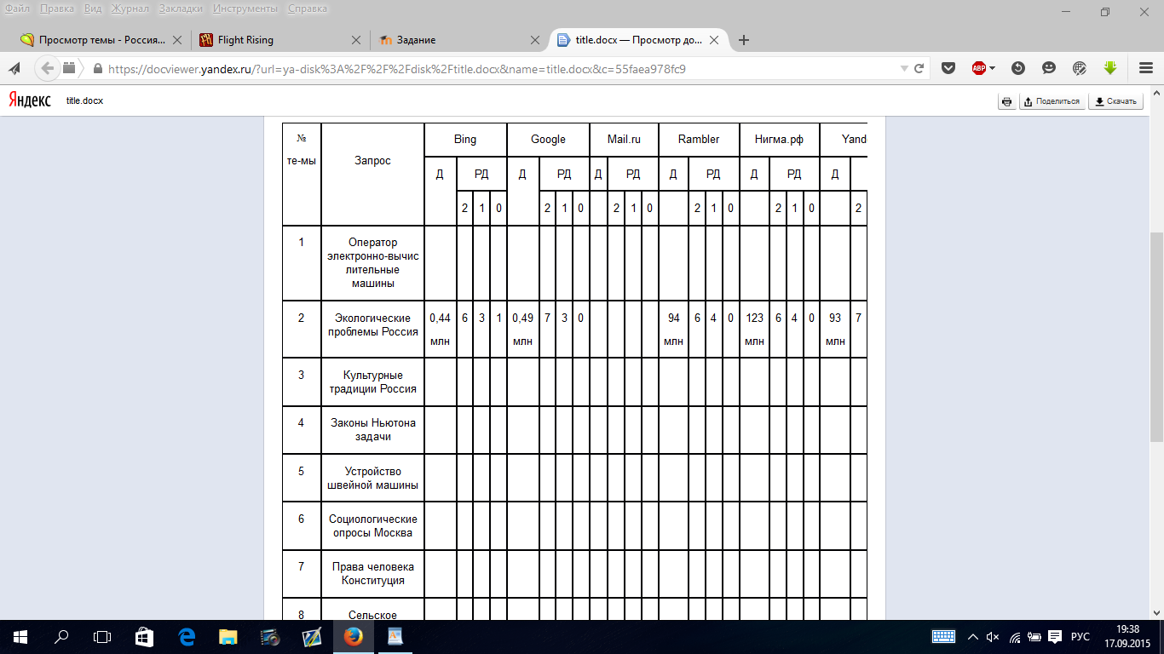The height and width of the screenshot is (654, 1164).
Task: Print the document via printer icon
Action: 1006,101
